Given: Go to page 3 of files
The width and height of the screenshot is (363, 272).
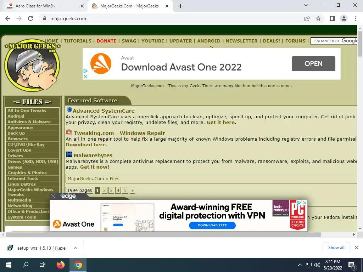Looking at the screenshot, I should pyautogui.click(x=111, y=190).
